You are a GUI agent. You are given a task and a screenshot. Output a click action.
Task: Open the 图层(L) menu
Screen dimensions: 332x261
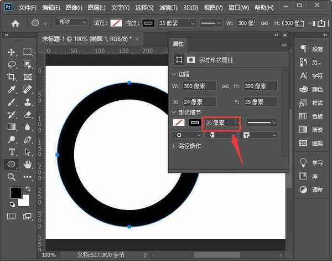(x=96, y=8)
